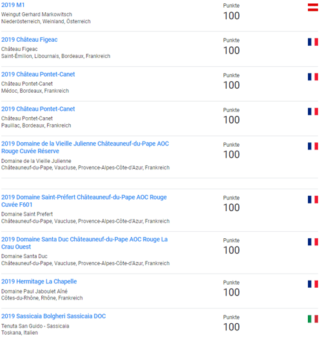Viewport: 322px width, 338px height.
Task: Click the French flag for Pontet-Canet Médoc
Action: click(x=313, y=77)
